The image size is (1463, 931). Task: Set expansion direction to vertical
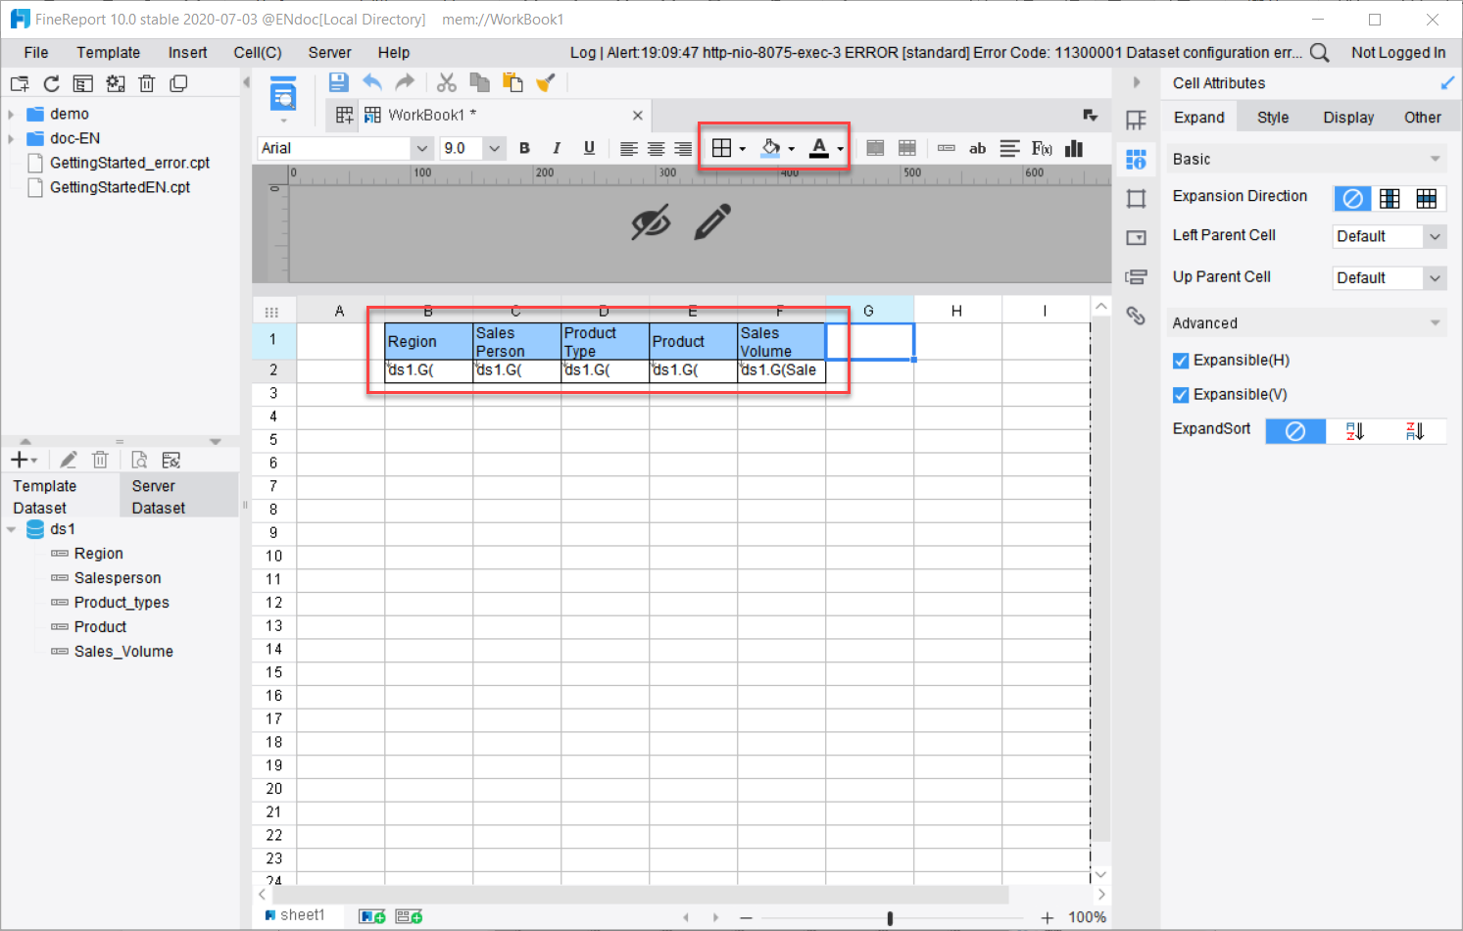pos(1390,199)
